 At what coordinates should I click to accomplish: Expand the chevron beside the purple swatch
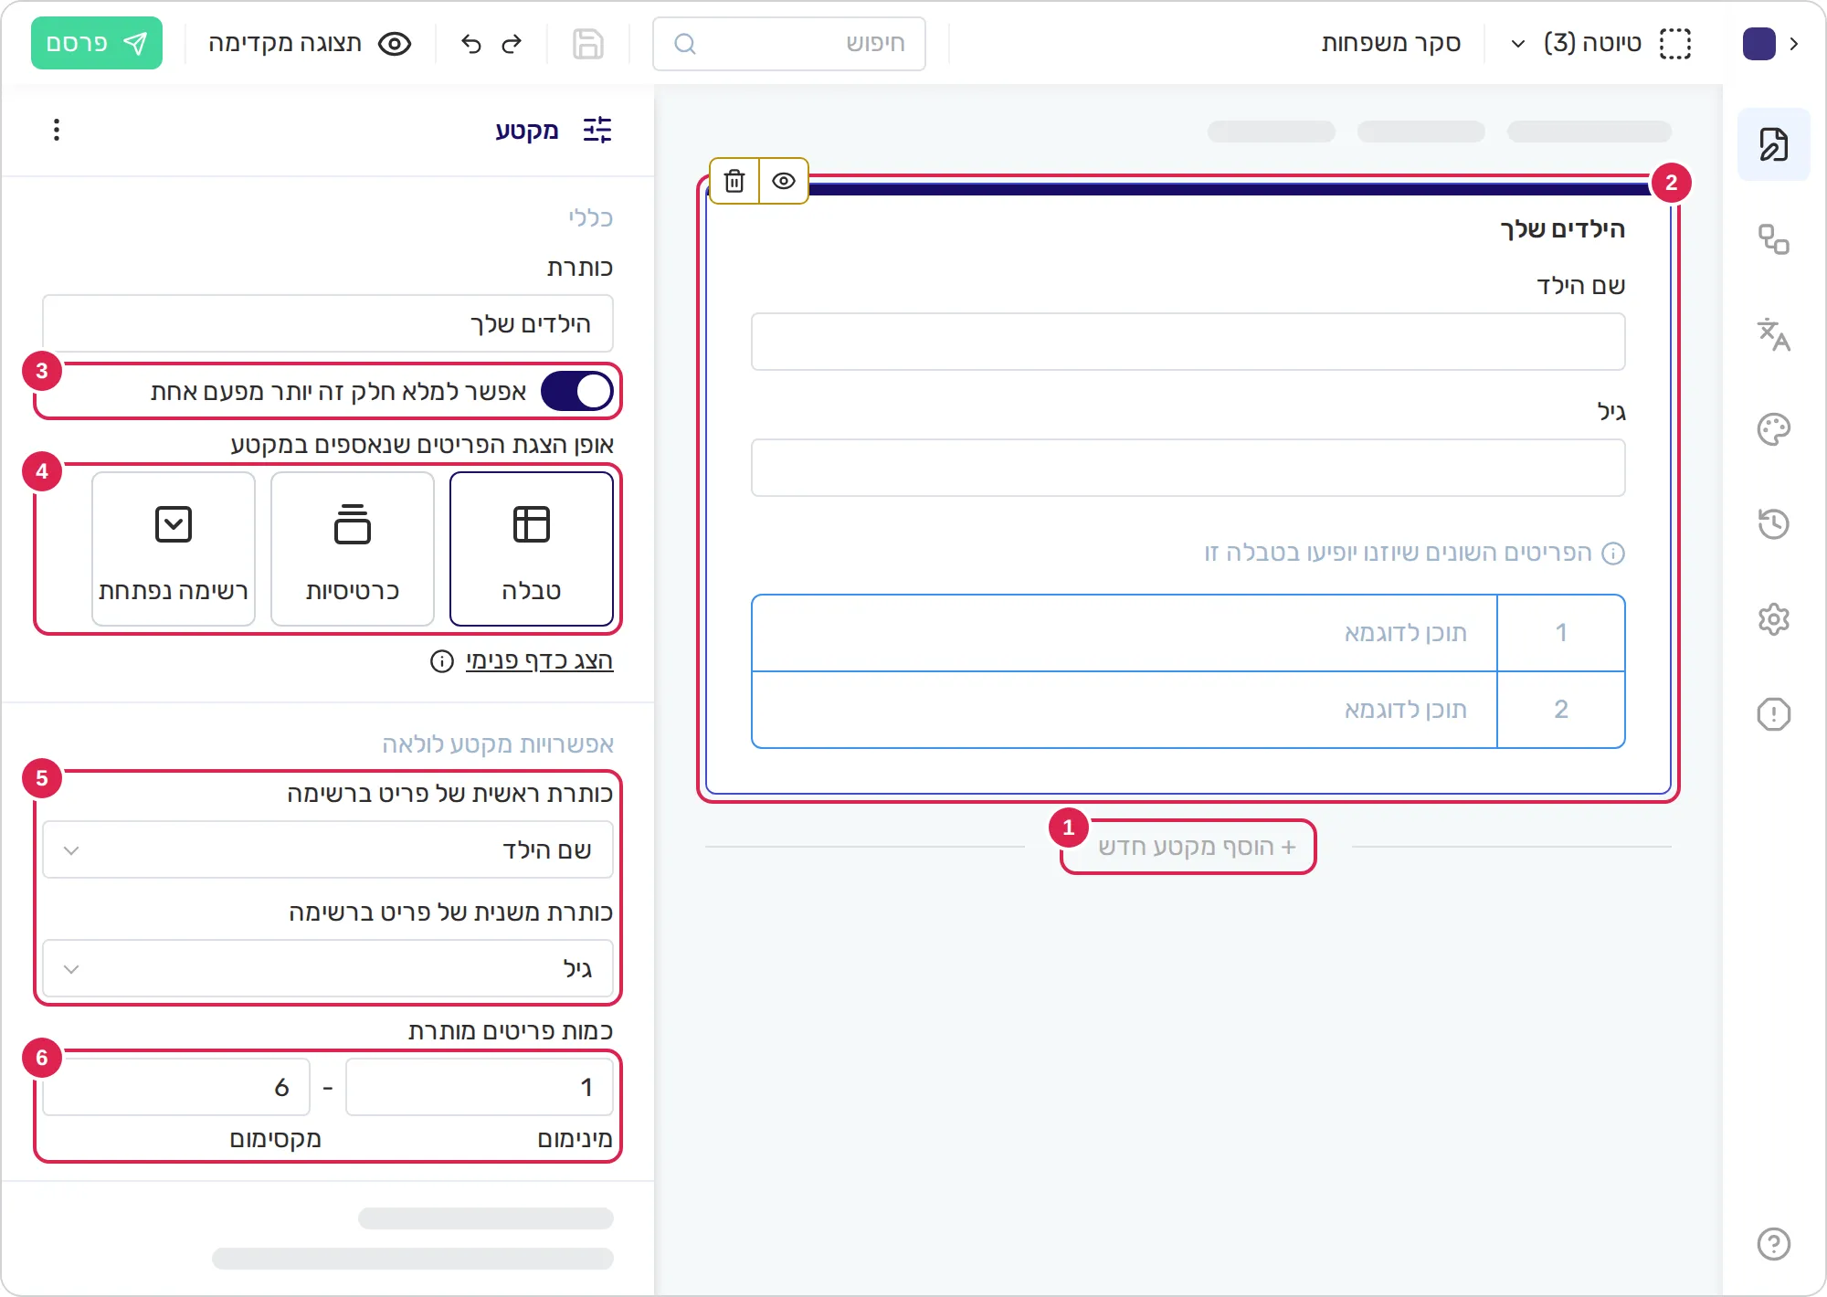pyautogui.click(x=1794, y=43)
